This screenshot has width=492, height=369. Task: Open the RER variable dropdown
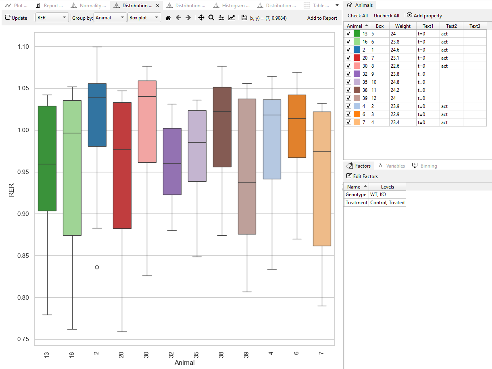(x=63, y=18)
